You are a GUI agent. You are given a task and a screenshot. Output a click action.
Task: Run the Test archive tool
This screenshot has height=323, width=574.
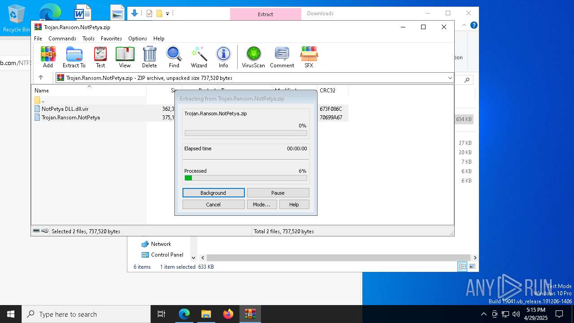[100, 57]
